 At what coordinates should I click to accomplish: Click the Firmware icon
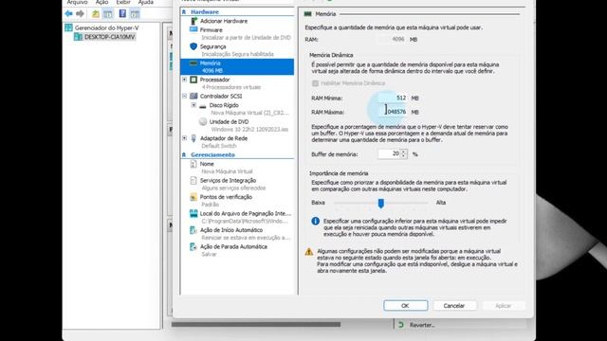[193, 29]
